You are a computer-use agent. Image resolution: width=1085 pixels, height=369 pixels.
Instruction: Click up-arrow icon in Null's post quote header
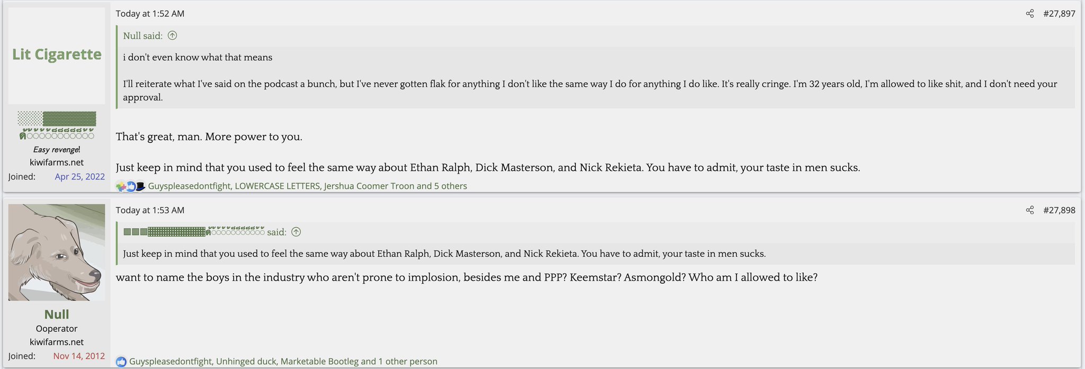coord(296,232)
